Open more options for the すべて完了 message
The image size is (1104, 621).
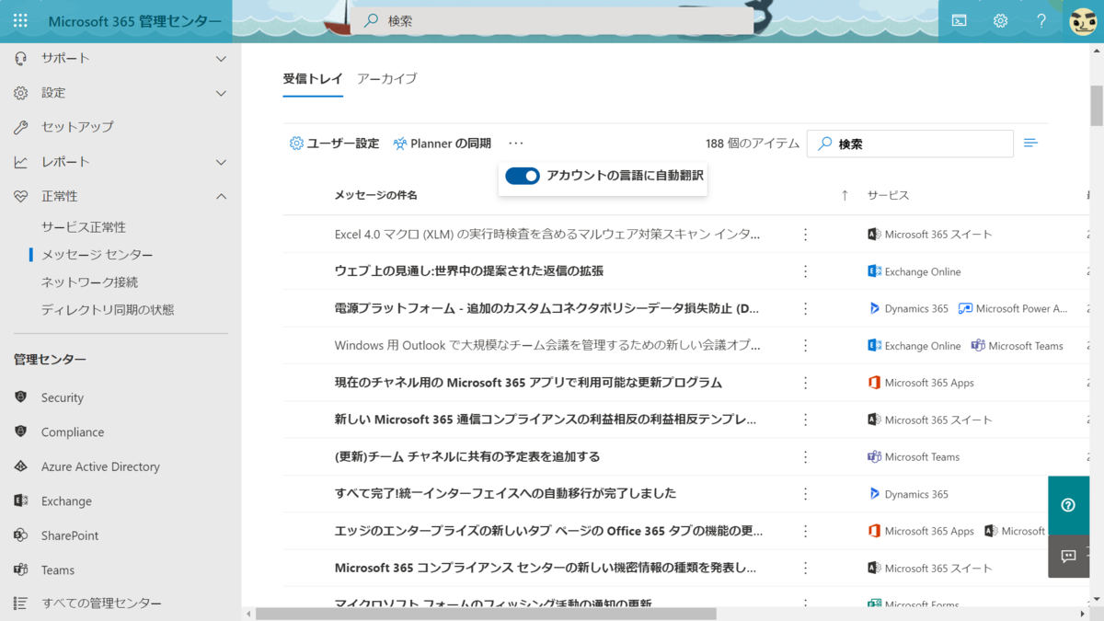pyautogui.click(x=805, y=494)
